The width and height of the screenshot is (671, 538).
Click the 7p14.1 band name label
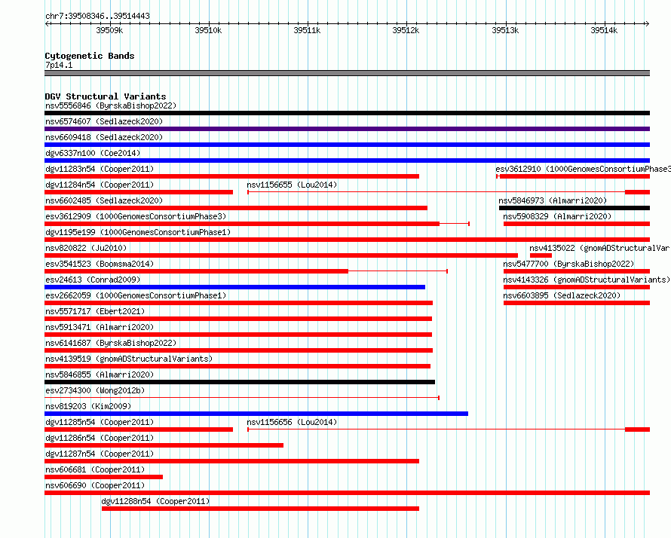pyautogui.click(x=59, y=65)
